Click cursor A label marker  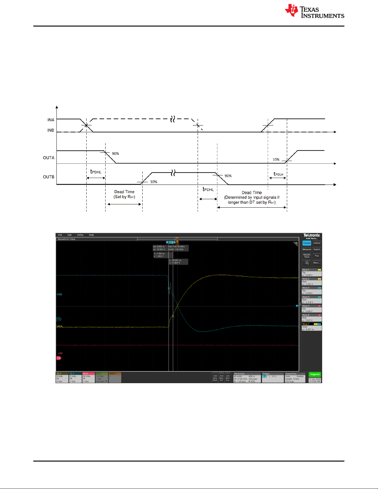[x=174, y=242]
